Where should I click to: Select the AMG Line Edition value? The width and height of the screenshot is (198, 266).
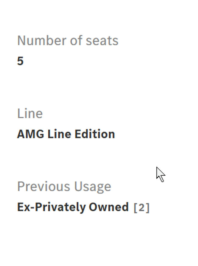[x=66, y=134]
